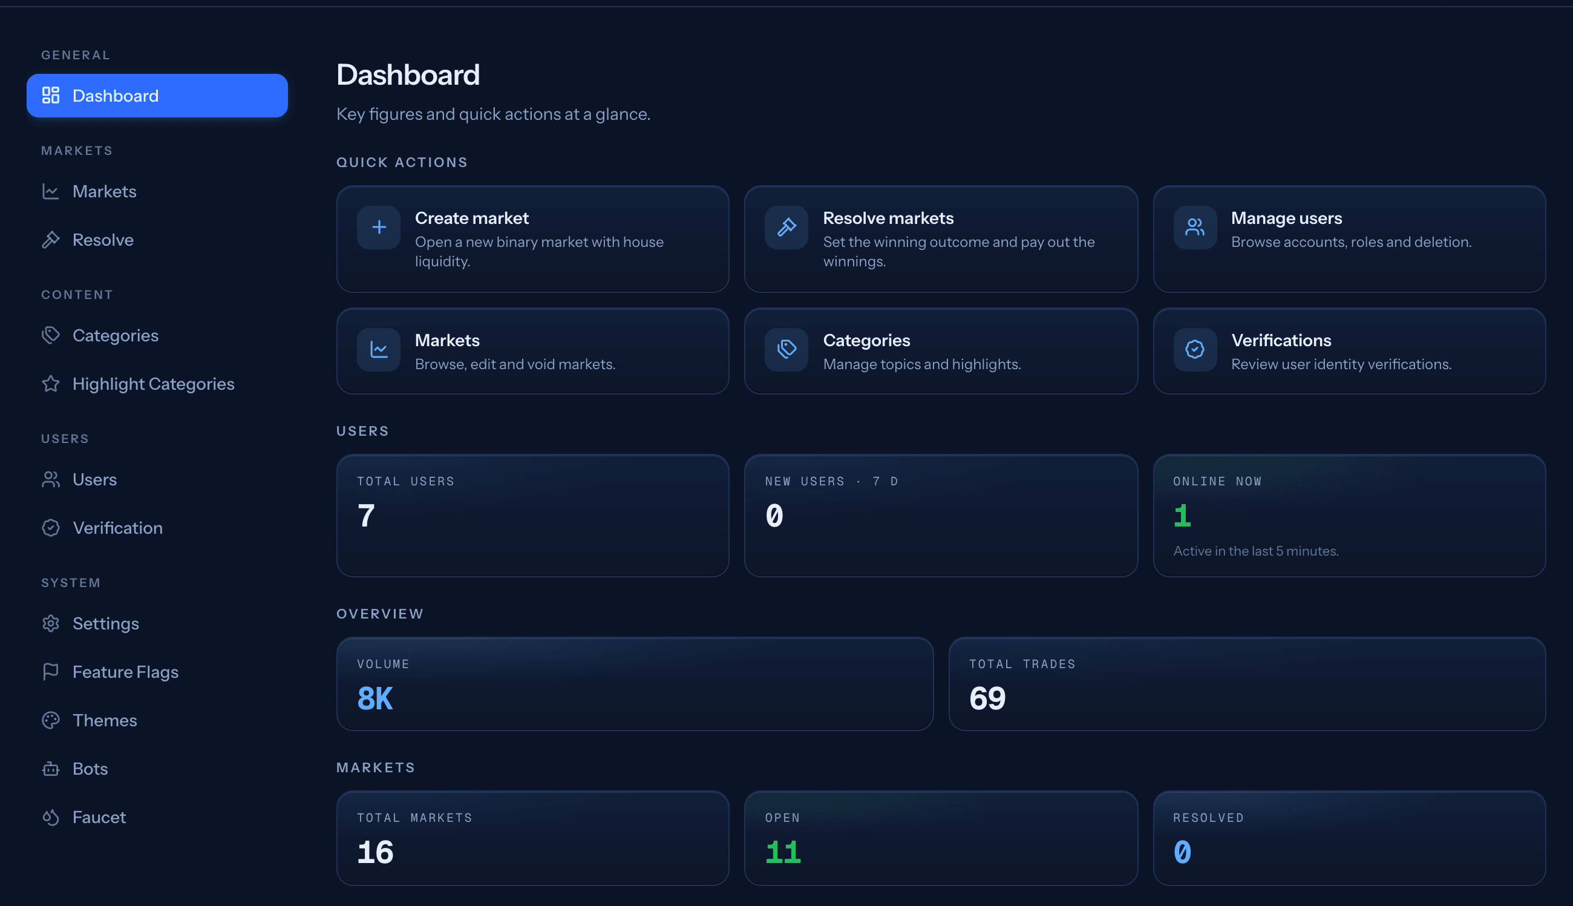The image size is (1573, 906).
Task: Click 'Browse accounts, roles and deletion.' text
Action: [1351, 242]
